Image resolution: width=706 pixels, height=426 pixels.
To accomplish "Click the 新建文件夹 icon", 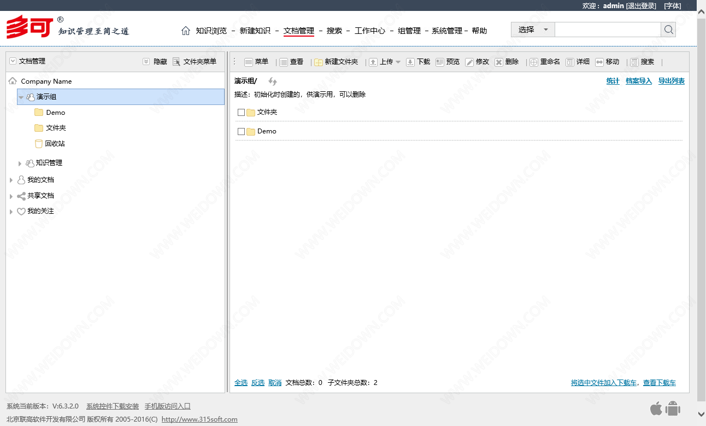I will (319, 62).
